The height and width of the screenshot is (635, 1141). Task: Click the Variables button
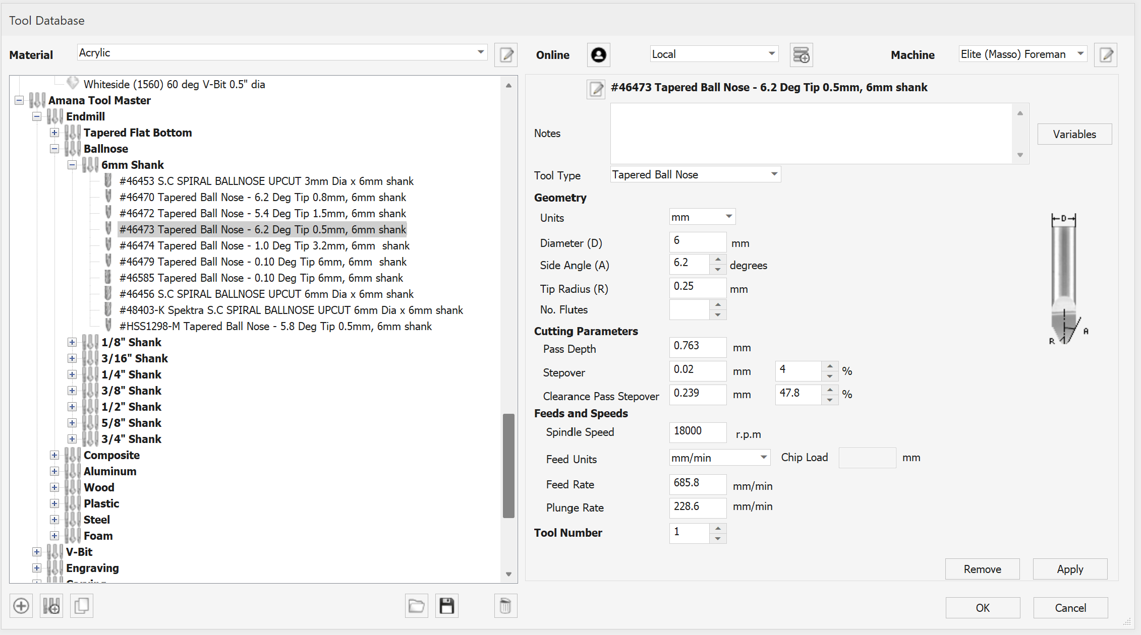click(x=1074, y=134)
